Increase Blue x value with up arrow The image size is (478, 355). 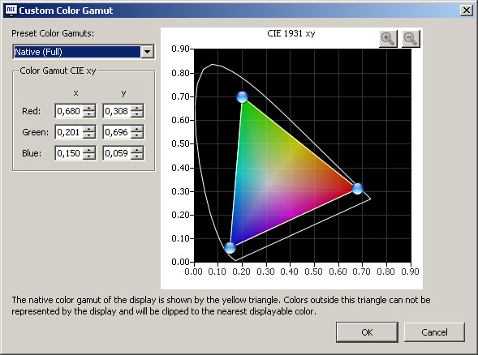click(89, 149)
